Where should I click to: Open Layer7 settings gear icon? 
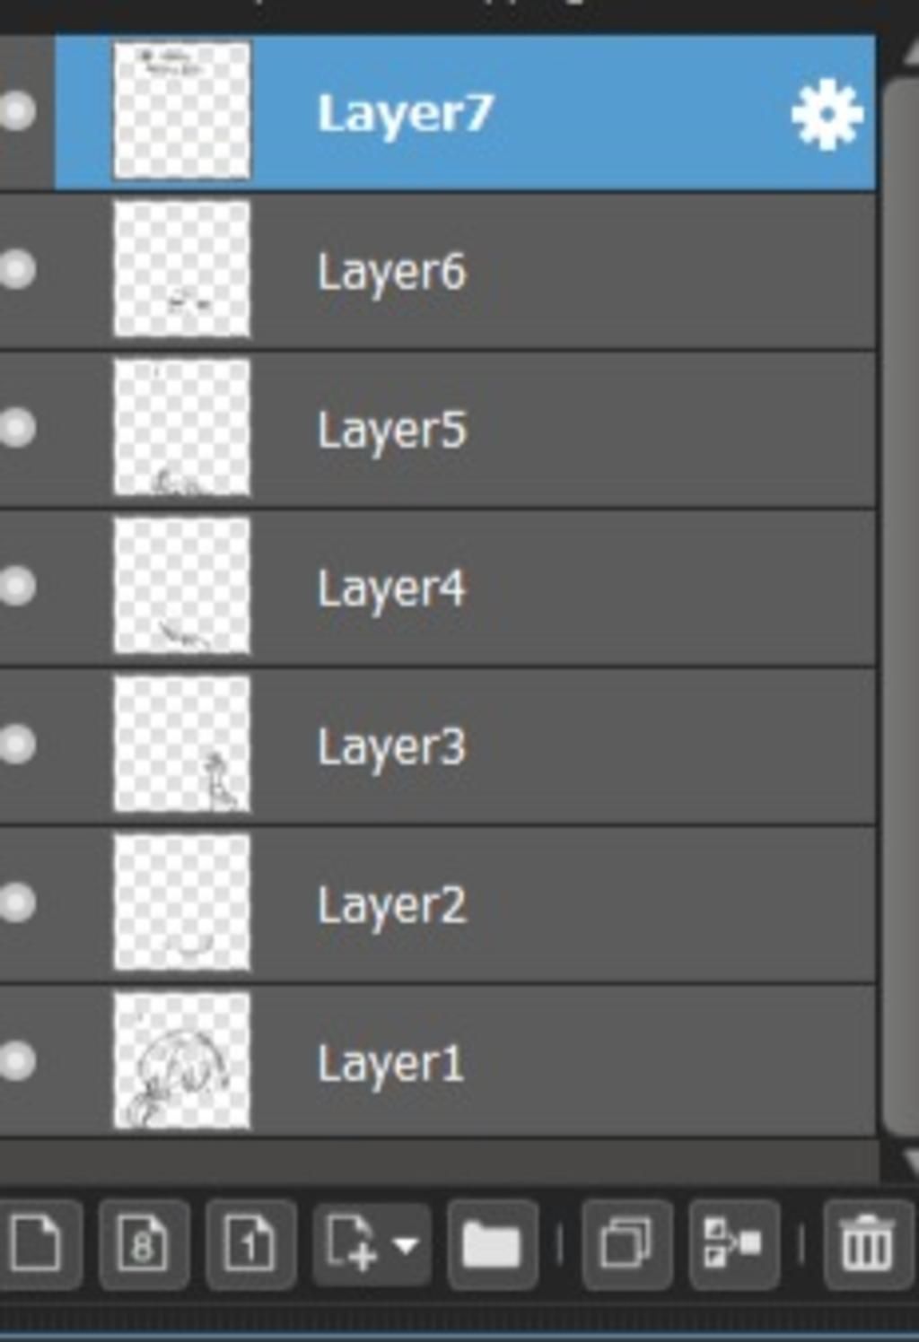click(827, 114)
